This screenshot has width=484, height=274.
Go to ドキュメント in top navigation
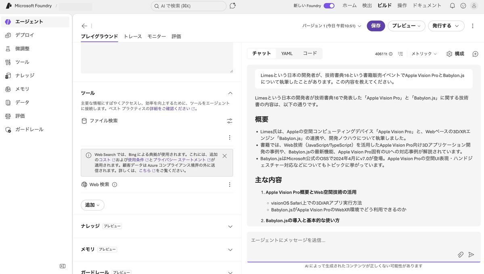pyautogui.click(x=427, y=6)
